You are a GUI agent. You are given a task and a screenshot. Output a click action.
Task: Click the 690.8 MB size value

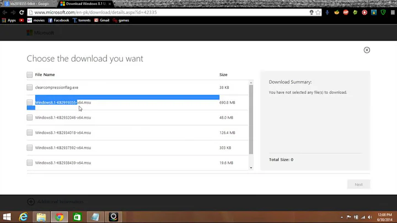coord(227,102)
